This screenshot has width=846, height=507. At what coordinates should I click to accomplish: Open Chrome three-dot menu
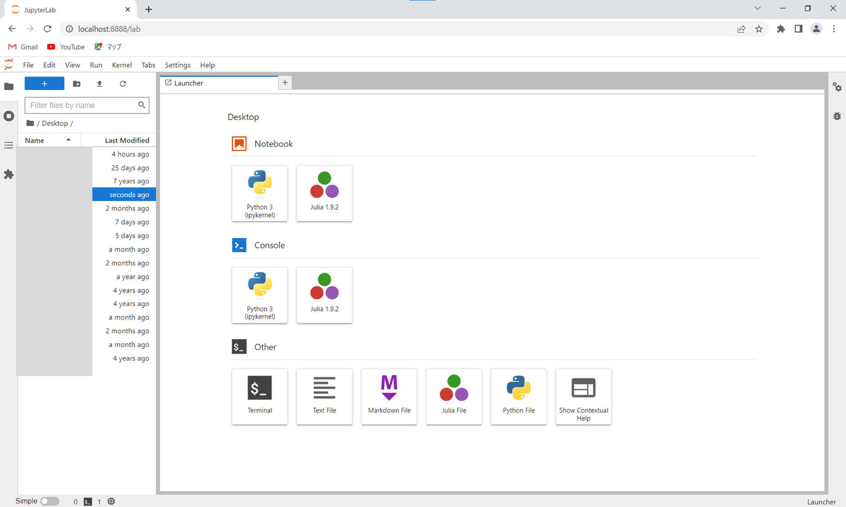(834, 29)
